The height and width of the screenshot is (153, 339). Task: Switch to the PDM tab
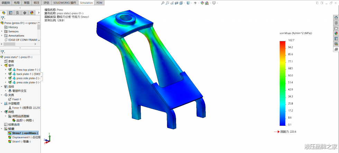pos(99,2)
